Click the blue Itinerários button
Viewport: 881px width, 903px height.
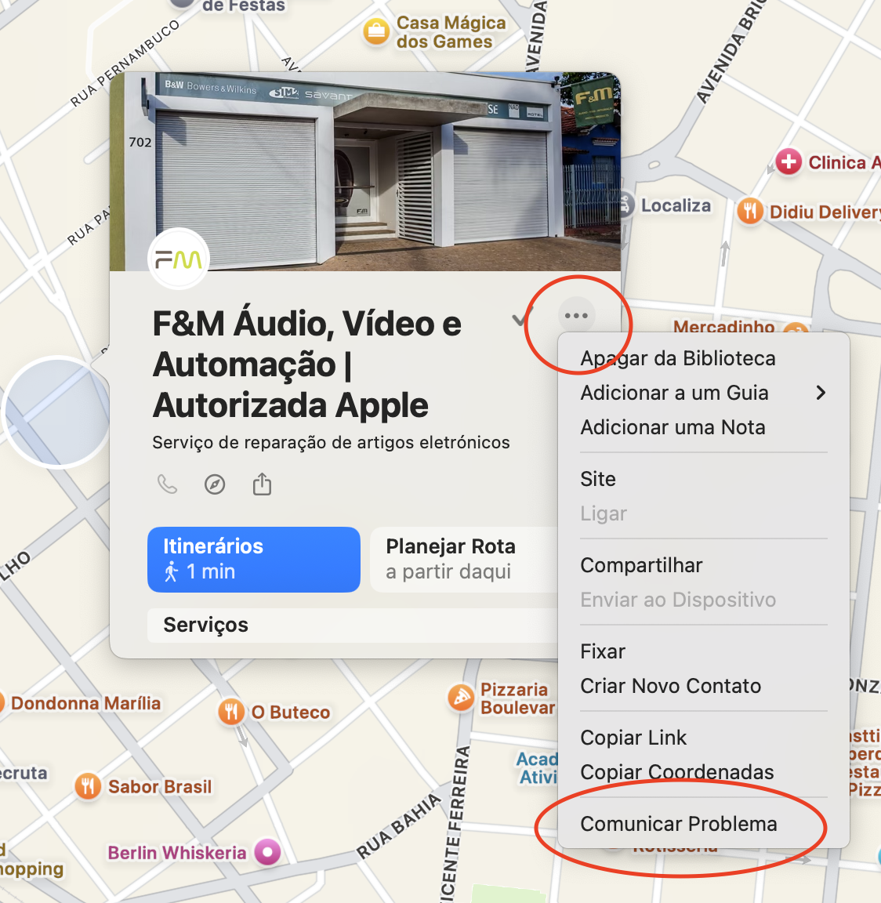pos(254,559)
